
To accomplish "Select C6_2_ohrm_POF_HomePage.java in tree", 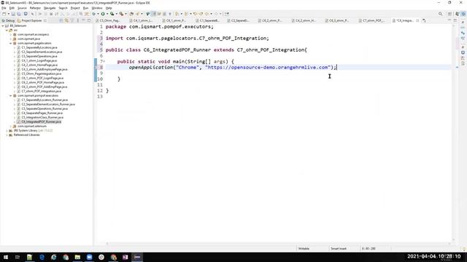I will [x=42, y=82].
